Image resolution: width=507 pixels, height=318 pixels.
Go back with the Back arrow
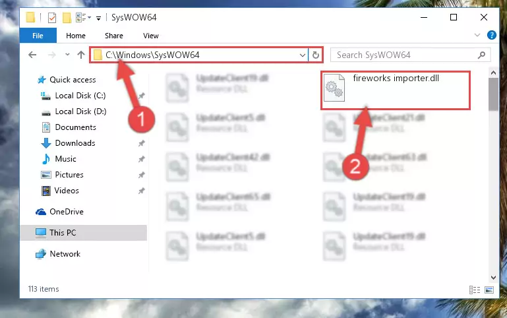pyautogui.click(x=32, y=55)
